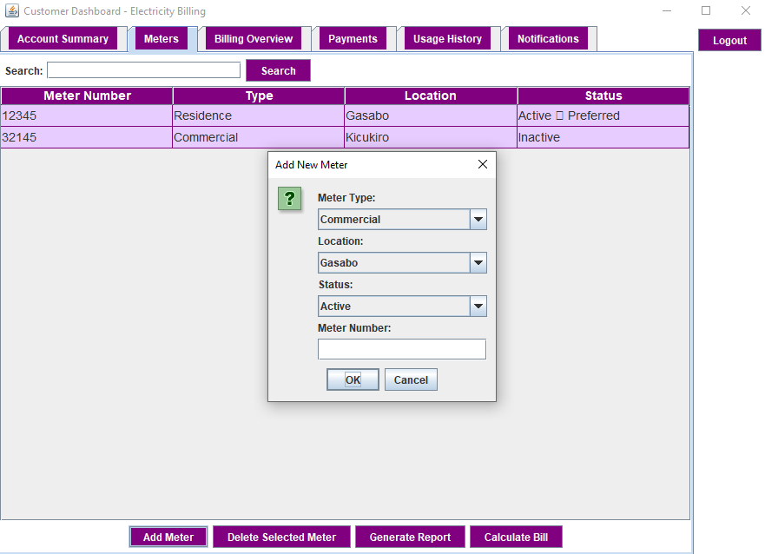Switch to the Account Summary tab
This screenshot has width=765, height=554.
pyautogui.click(x=63, y=39)
